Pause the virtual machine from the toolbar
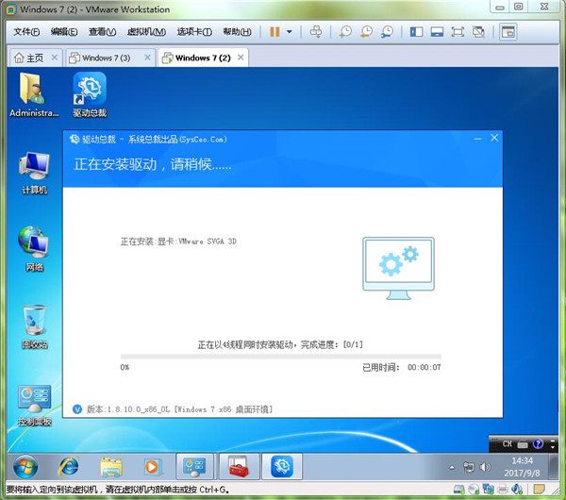Screen dimensions: 566x500 [x=275, y=32]
